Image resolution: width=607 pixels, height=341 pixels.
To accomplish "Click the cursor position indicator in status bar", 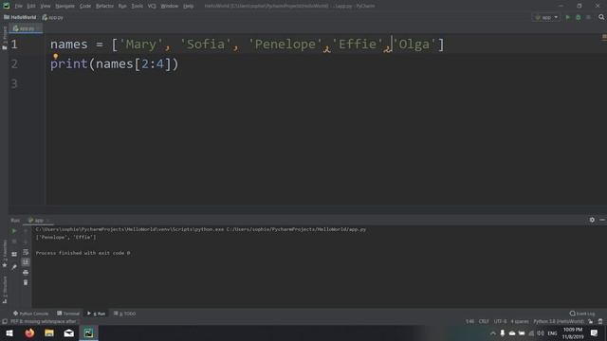I will tap(469, 322).
